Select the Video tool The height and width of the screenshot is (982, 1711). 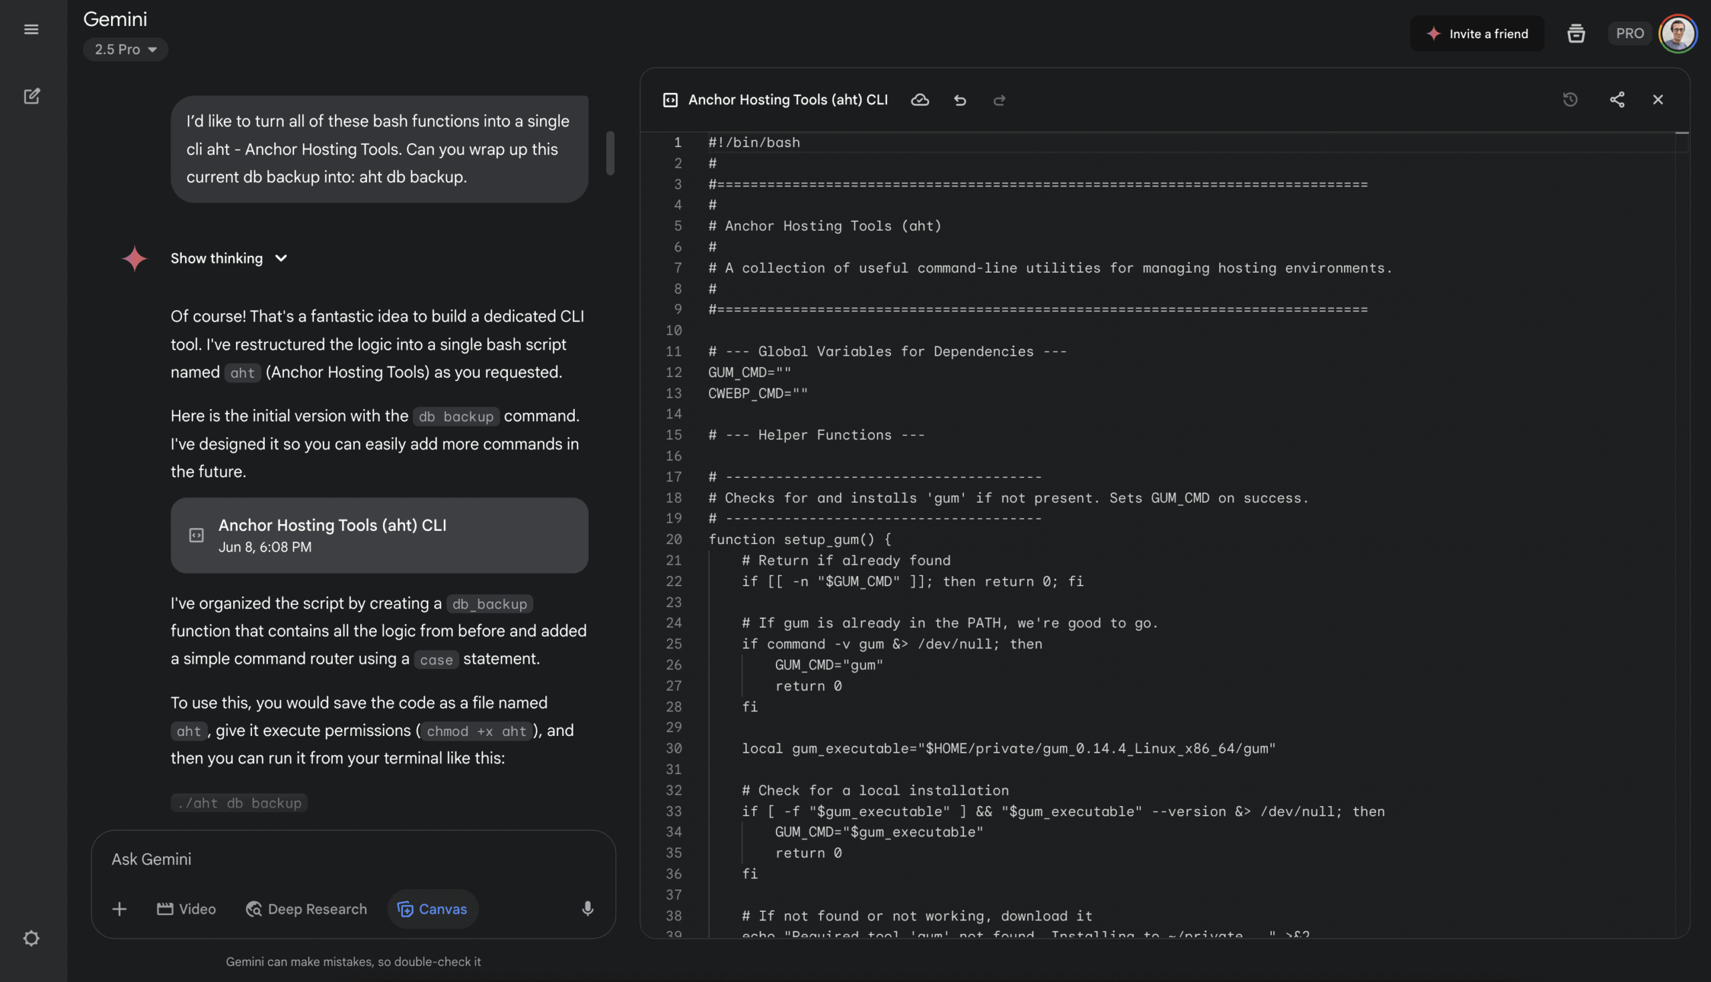186,909
